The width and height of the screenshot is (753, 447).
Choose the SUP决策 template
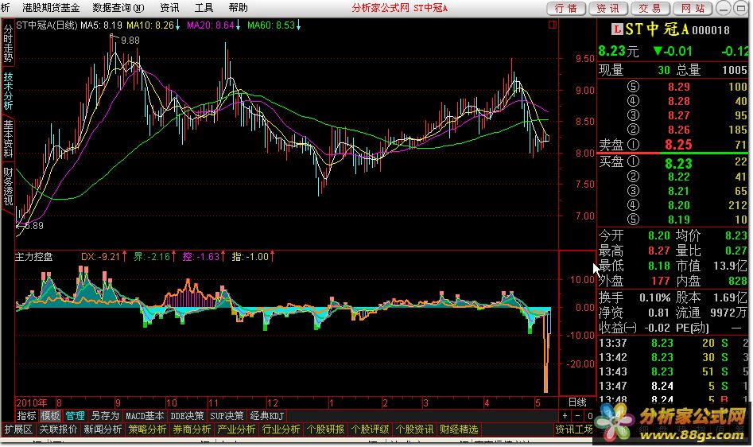tap(227, 416)
